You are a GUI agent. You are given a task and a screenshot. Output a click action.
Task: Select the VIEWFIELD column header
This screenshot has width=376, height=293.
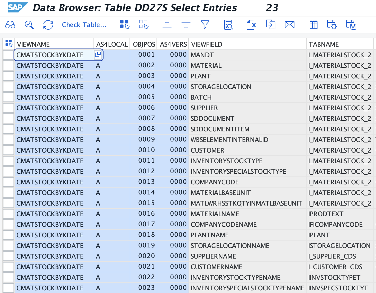coord(248,44)
